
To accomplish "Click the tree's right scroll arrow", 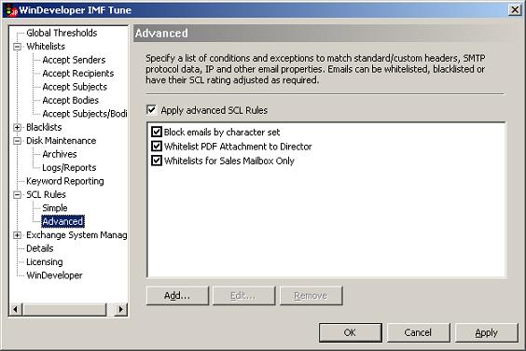I will point(121,309).
